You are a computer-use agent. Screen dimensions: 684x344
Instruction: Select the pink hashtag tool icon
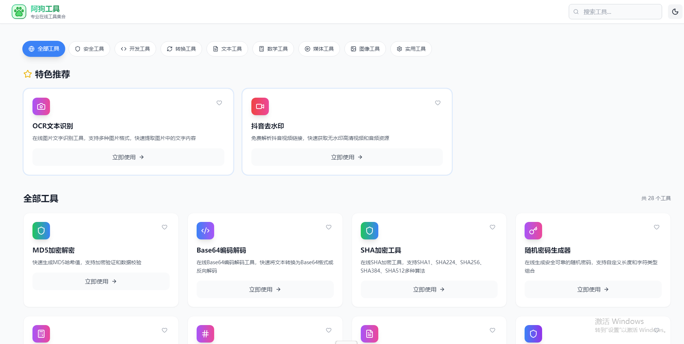pyautogui.click(x=205, y=333)
